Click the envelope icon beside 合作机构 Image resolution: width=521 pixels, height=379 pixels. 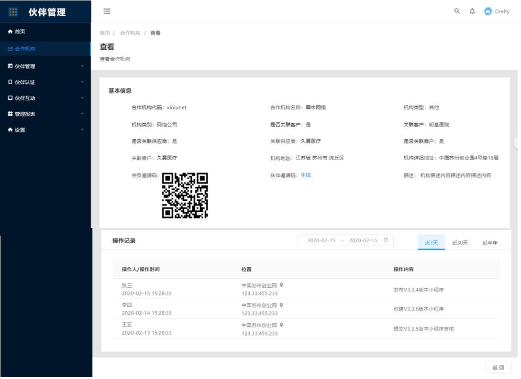click(11, 49)
